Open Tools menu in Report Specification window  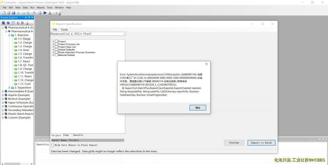pos(64,29)
